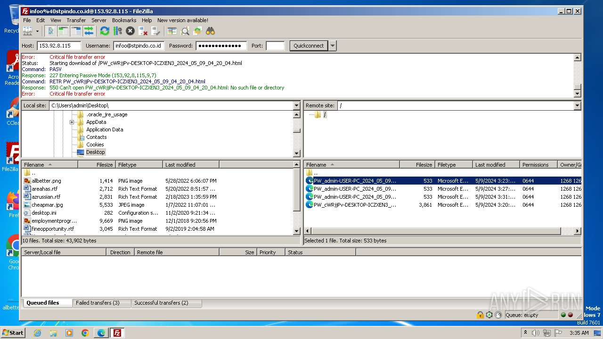Open the Local site path dropdown
The image size is (603, 339).
pyautogui.click(x=296, y=105)
